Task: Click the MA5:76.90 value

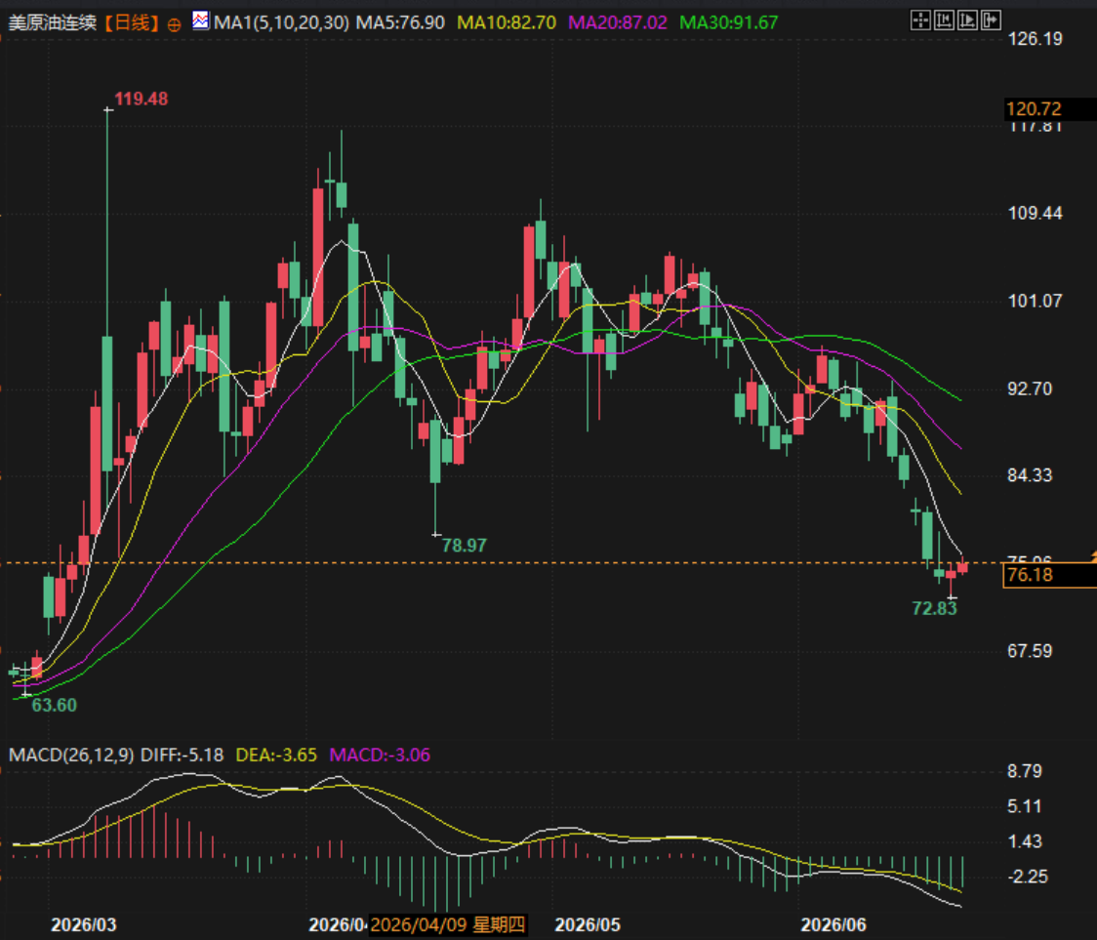Action: 400,23
